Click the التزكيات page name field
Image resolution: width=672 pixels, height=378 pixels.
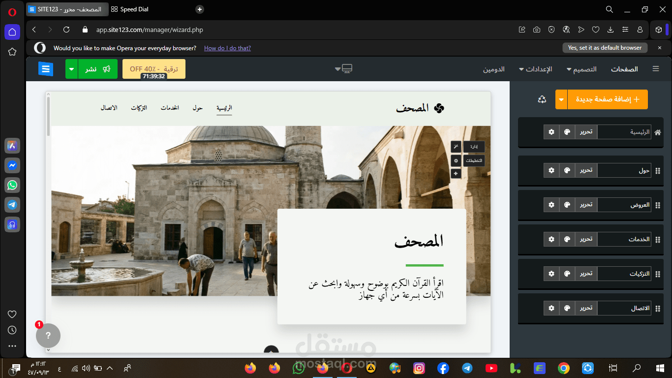tap(624, 274)
